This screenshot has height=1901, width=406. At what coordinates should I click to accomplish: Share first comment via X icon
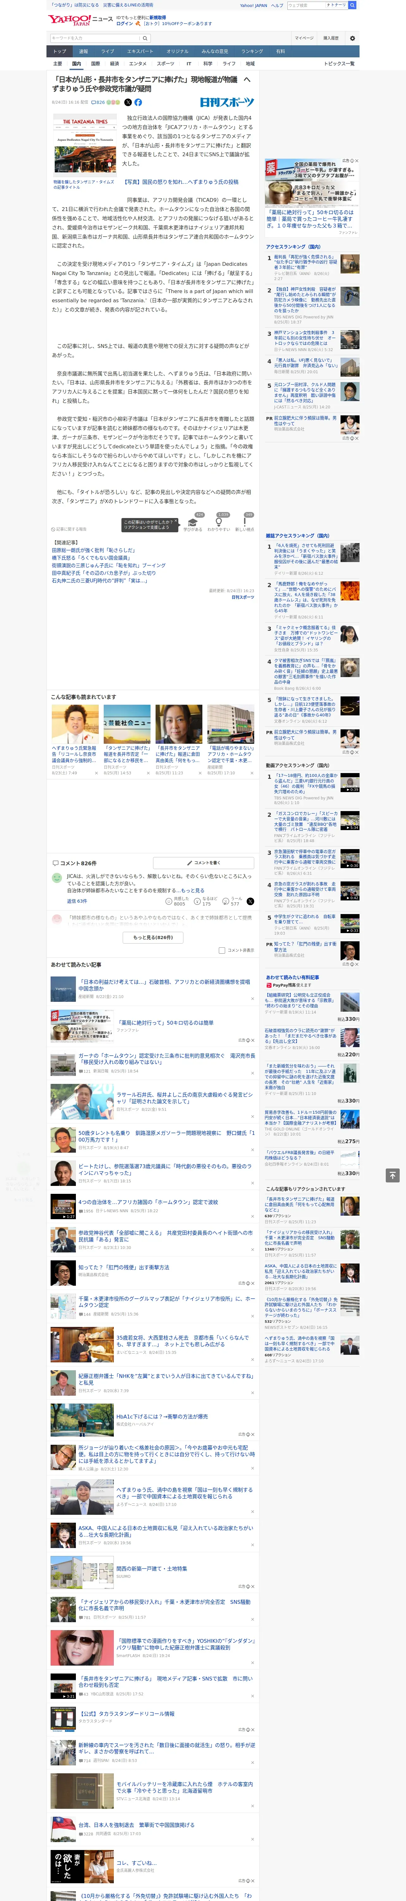pos(250,902)
